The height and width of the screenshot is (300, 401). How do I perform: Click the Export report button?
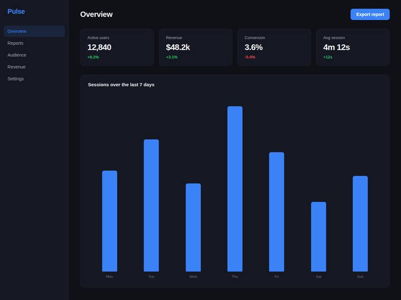(x=370, y=14)
